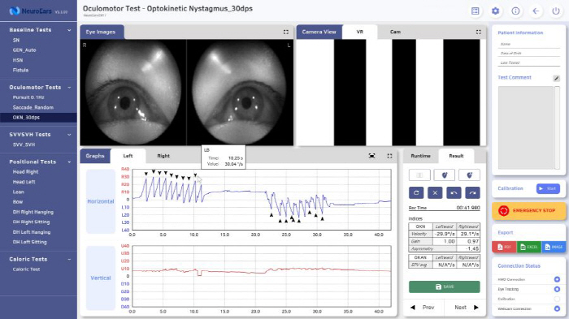Click Horizontal graph label
The height and width of the screenshot is (319, 569).
pyautogui.click(x=101, y=201)
